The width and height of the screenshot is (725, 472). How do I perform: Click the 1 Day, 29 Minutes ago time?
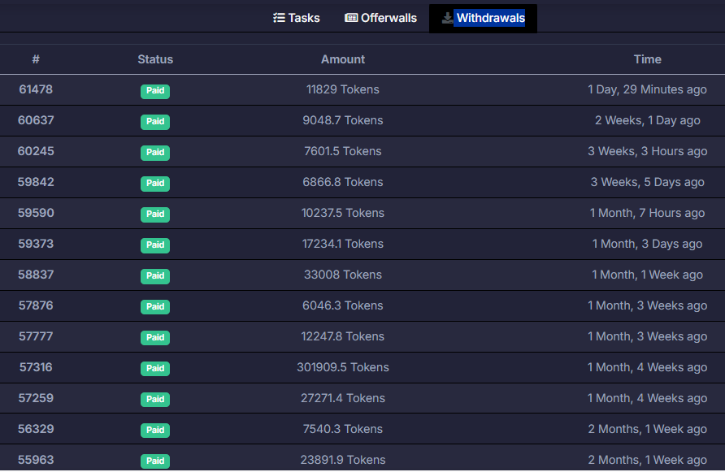pos(647,89)
